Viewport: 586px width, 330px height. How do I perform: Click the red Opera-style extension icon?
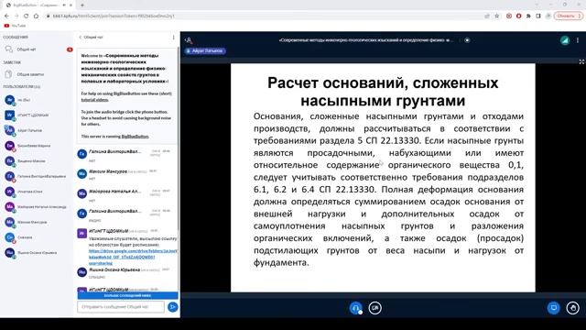point(519,16)
